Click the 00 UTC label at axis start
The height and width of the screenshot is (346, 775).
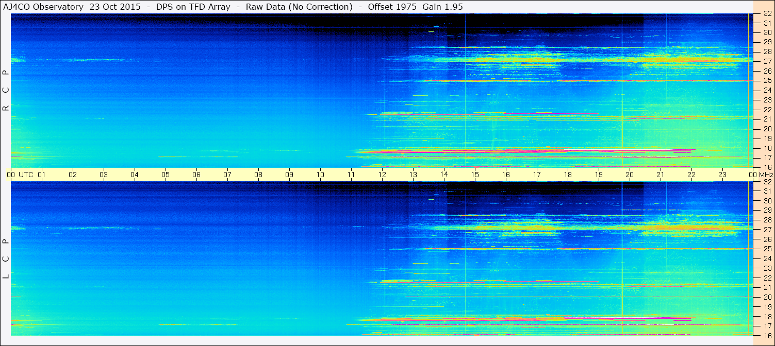click(20, 175)
